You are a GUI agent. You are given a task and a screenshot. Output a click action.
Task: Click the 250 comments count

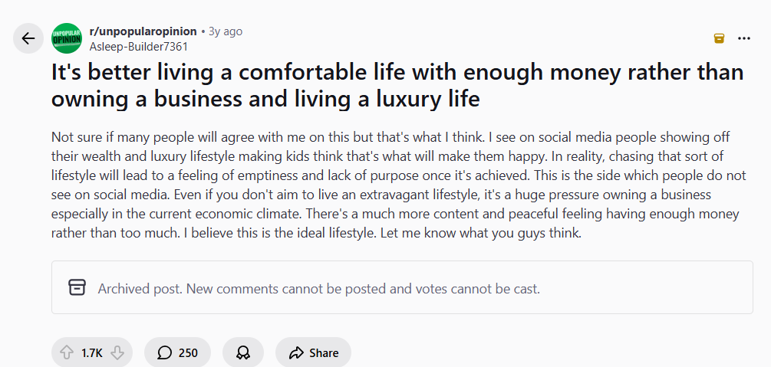(188, 352)
